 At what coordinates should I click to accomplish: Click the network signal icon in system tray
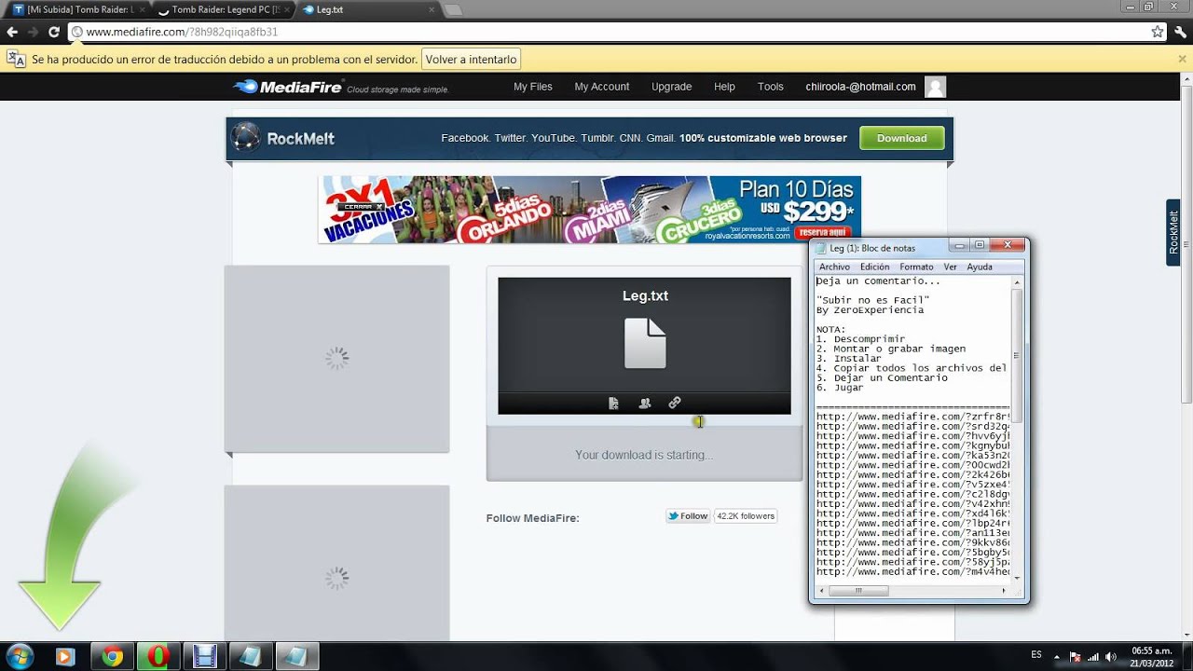(x=1092, y=656)
